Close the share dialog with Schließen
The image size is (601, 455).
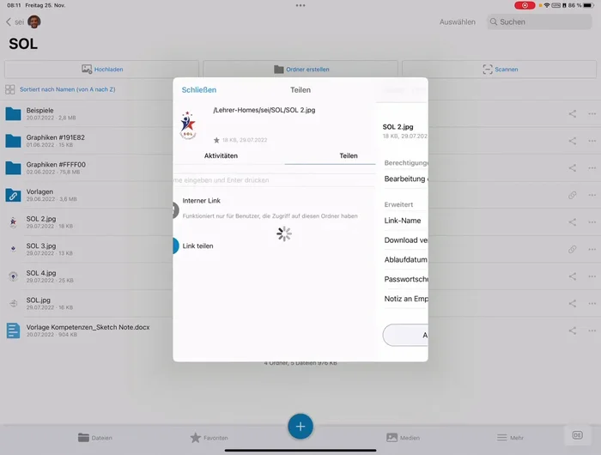click(x=199, y=90)
